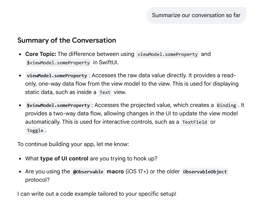Click the bold word "macro"
The image size is (262, 202).
point(115,172)
